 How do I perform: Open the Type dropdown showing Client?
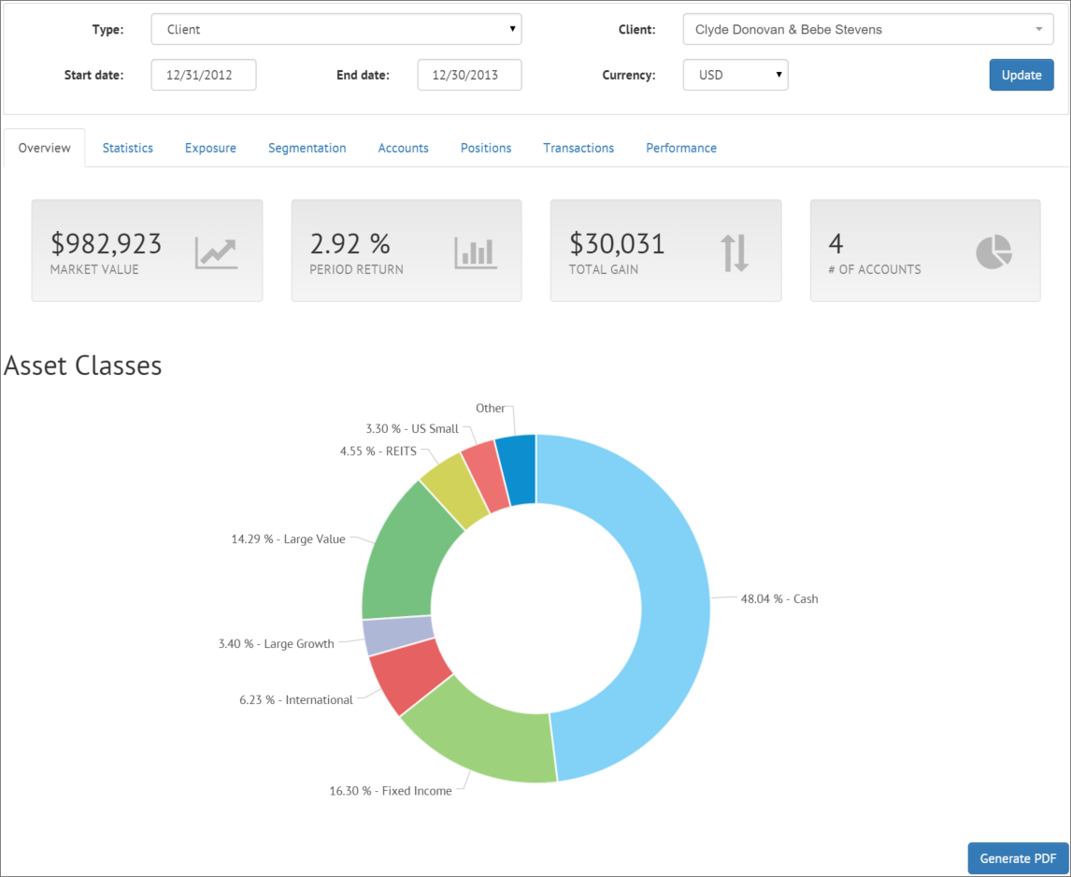[336, 29]
